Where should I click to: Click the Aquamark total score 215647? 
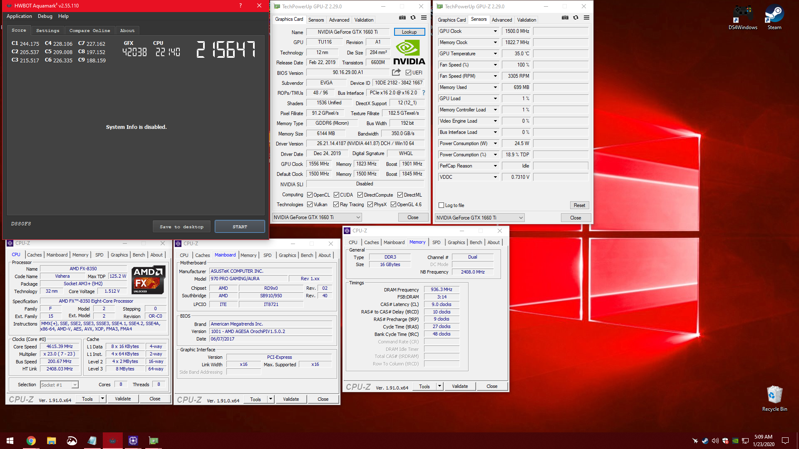click(226, 50)
